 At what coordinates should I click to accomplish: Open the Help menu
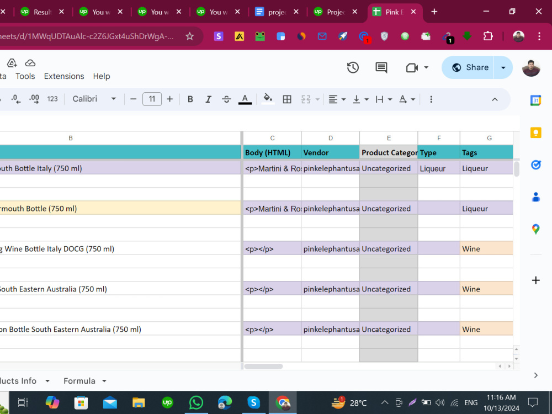tap(102, 76)
